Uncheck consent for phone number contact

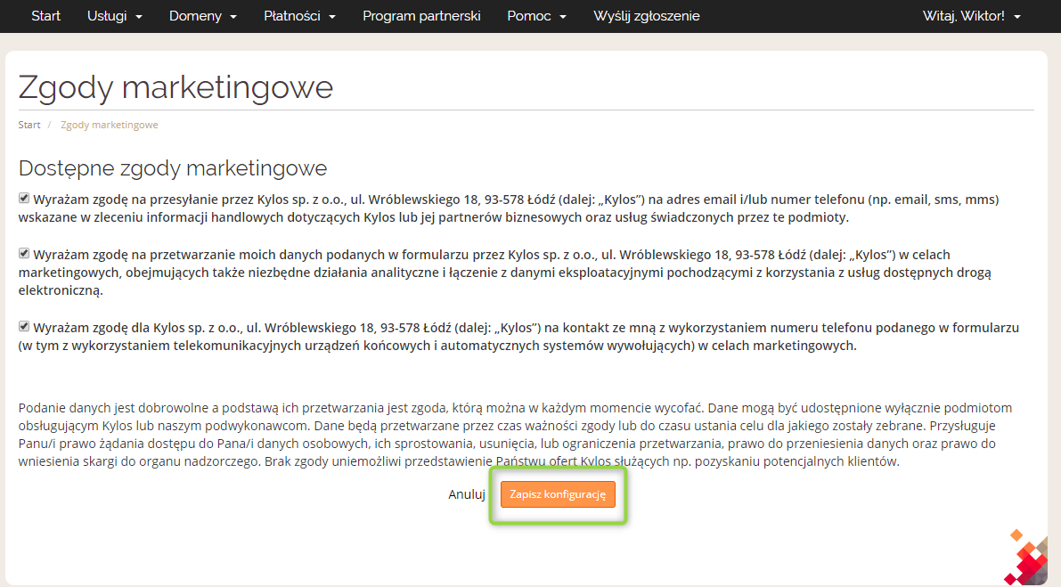pos(24,327)
